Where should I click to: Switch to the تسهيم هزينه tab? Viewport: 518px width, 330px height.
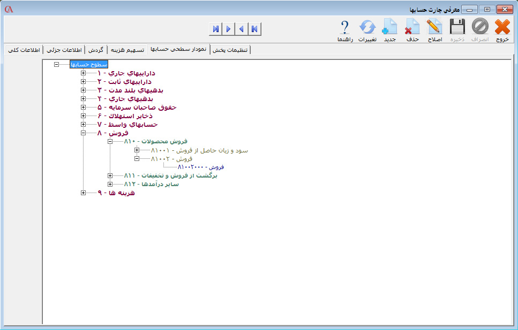127,50
